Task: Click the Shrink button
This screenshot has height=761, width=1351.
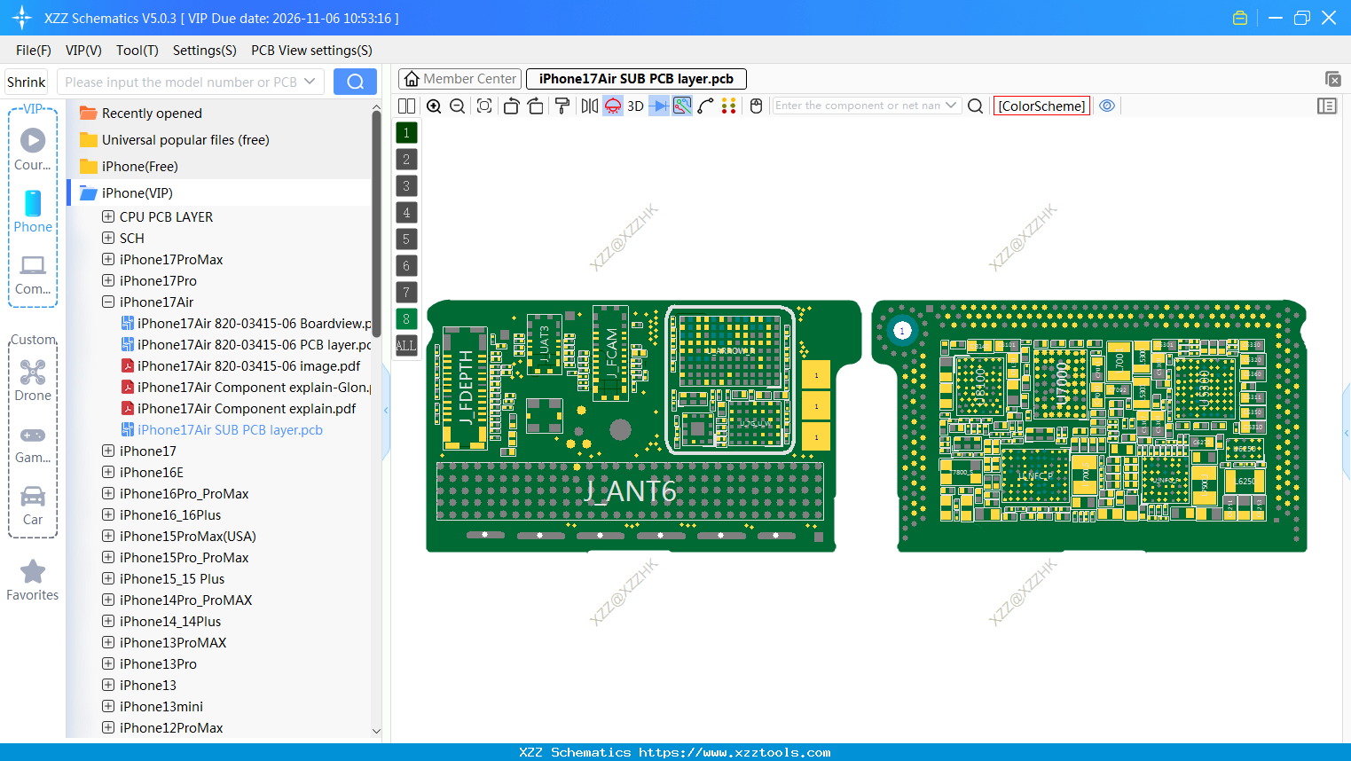Action: (x=27, y=82)
